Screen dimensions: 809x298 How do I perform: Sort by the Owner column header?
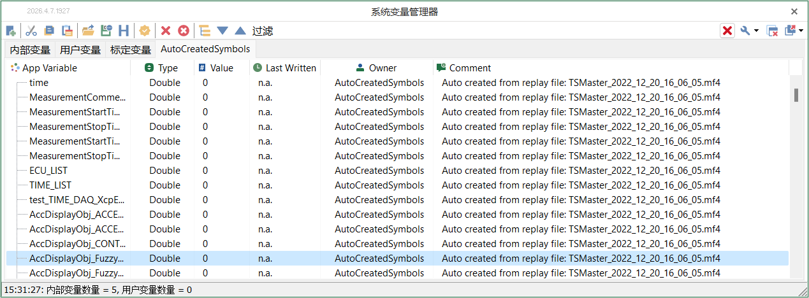tap(376, 68)
